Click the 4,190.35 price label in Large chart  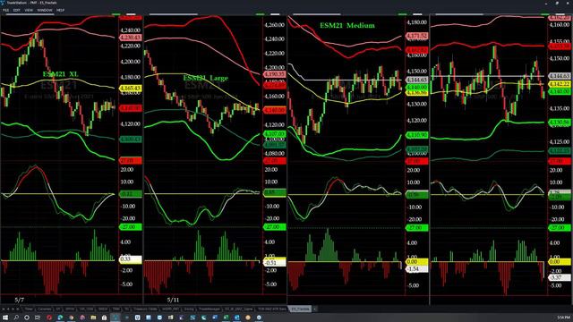click(x=275, y=74)
